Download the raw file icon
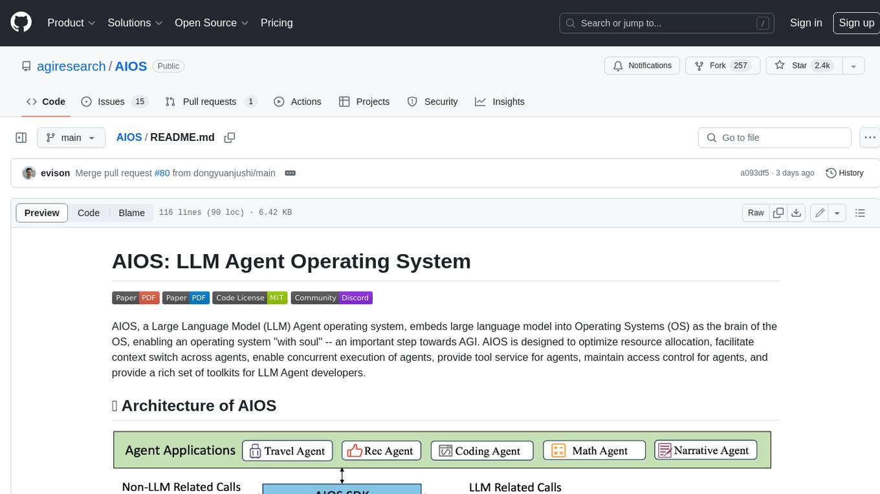The image size is (880, 494). point(797,213)
